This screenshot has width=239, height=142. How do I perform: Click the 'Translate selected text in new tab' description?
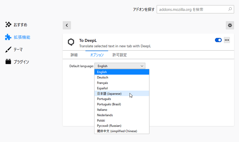[115, 46]
